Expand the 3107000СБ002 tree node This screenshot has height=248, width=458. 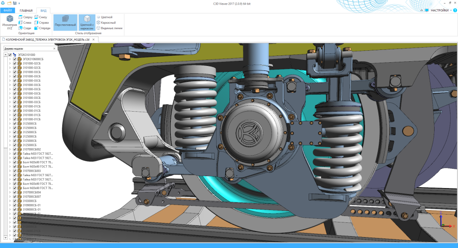tap(10, 149)
